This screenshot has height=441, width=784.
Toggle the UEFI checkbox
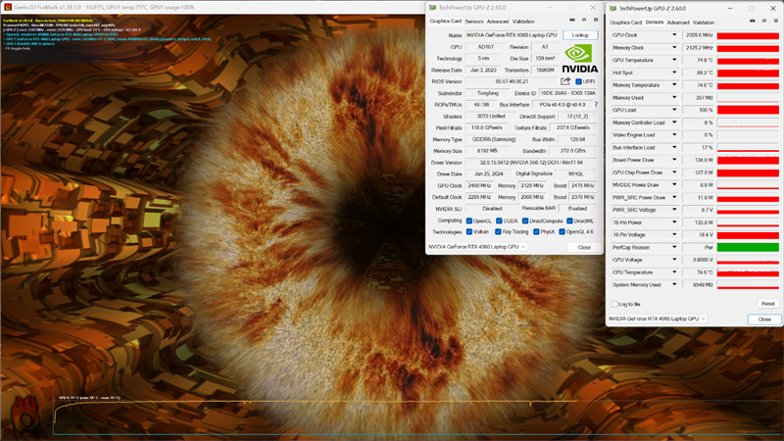pyautogui.click(x=578, y=81)
